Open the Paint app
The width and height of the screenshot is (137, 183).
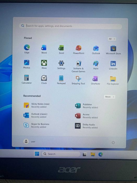coord(96,65)
